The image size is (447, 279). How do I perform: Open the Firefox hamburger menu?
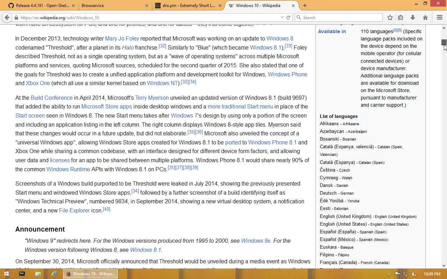click(439, 17)
